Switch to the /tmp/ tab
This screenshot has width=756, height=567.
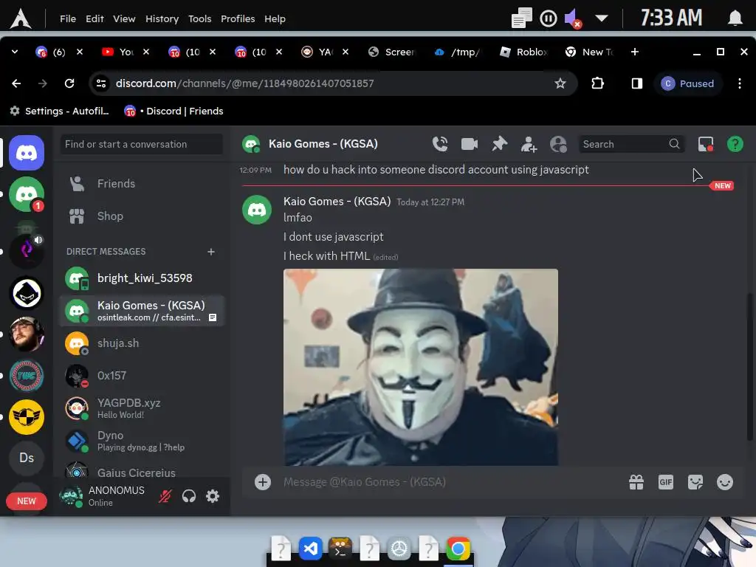click(x=457, y=52)
